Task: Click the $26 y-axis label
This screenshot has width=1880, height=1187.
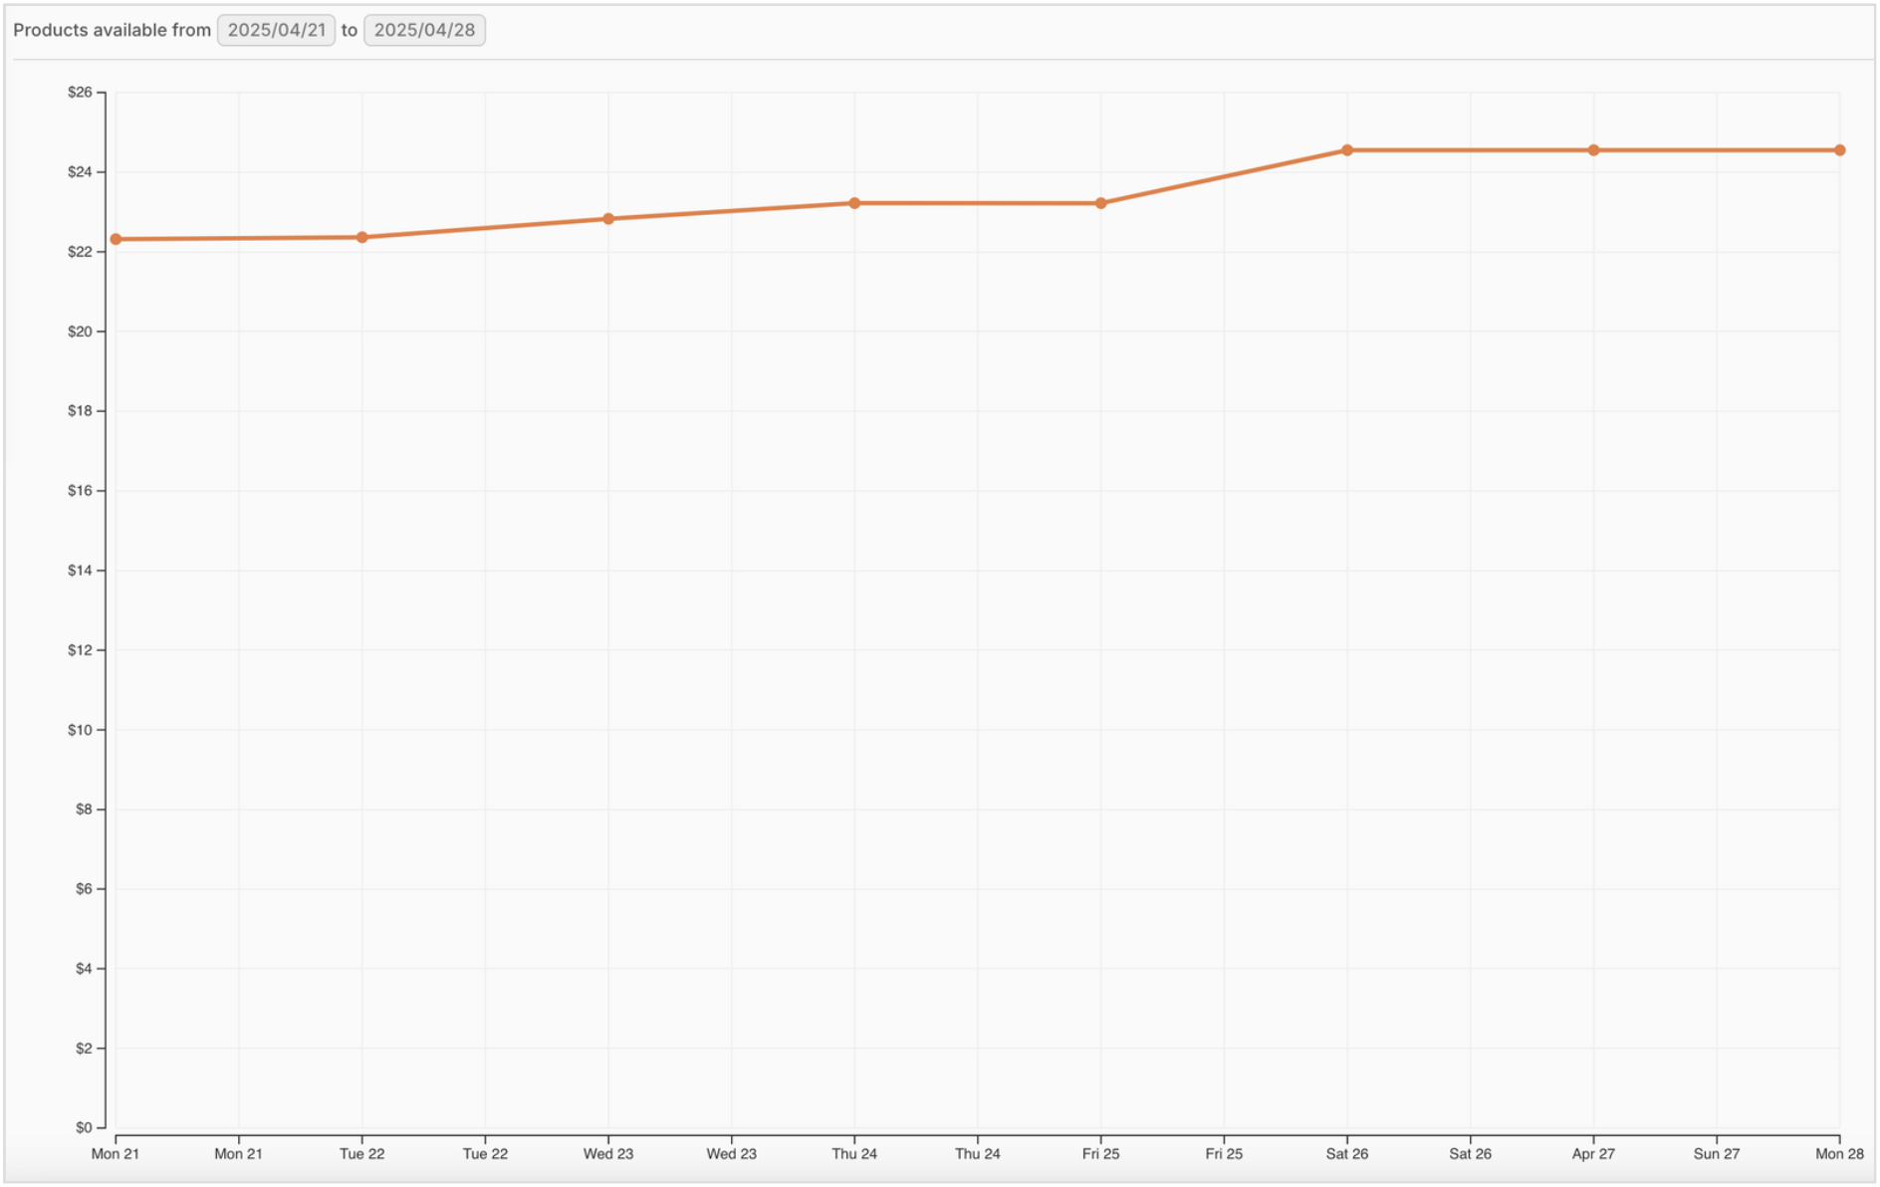Action: [80, 91]
